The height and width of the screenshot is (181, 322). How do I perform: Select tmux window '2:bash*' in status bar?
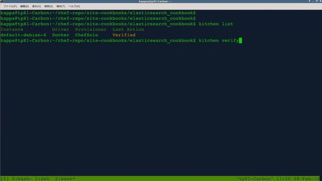(65, 178)
